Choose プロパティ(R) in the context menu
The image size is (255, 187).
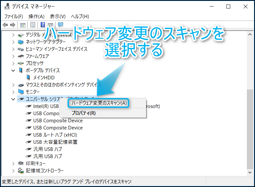[x=83, y=113]
